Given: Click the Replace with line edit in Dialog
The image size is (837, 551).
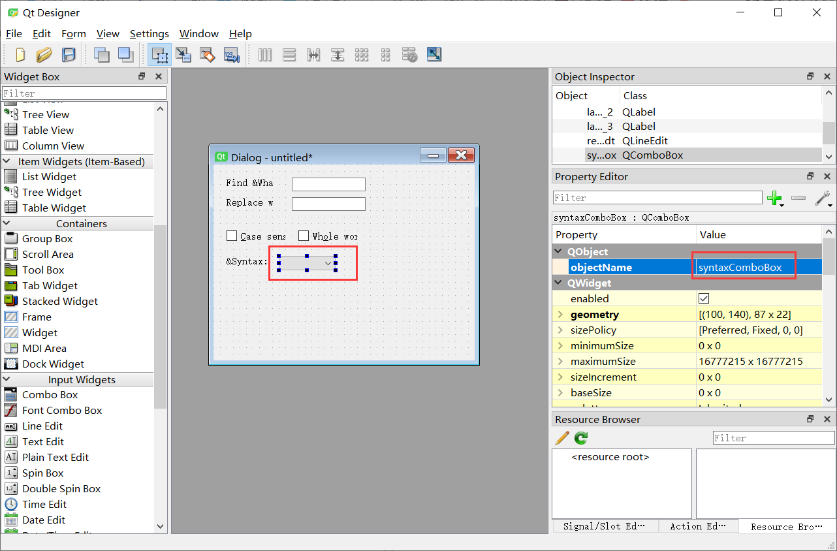Looking at the screenshot, I should pyautogui.click(x=328, y=204).
